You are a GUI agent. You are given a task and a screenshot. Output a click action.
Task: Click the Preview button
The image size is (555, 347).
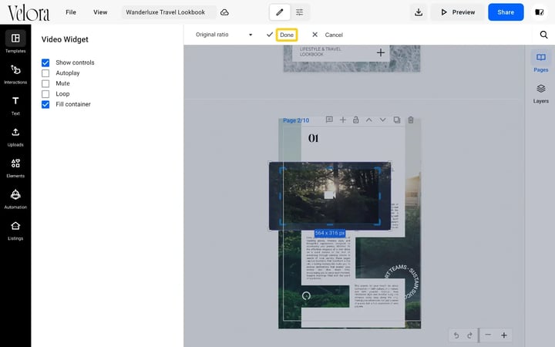458,12
